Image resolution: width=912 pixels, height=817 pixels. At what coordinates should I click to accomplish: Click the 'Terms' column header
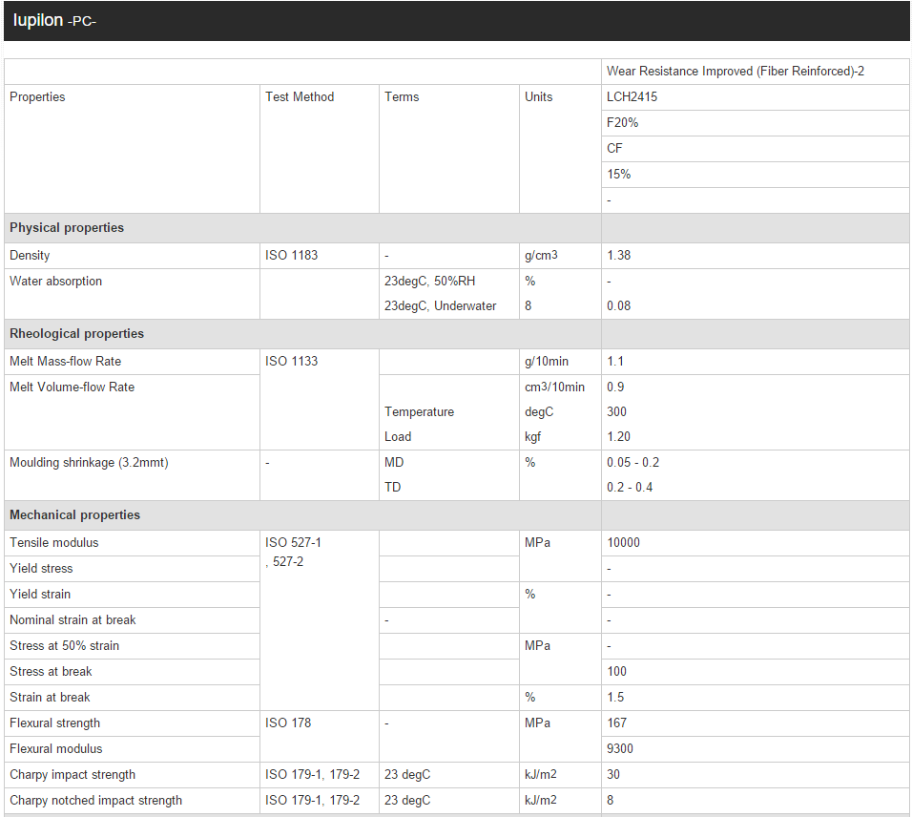tap(402, 96)
